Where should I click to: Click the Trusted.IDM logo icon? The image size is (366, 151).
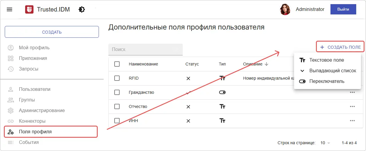point(29,9)
